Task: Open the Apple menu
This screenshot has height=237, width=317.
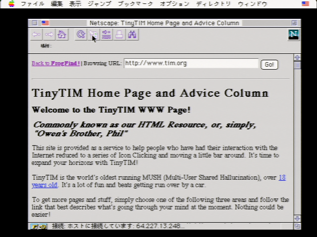Action: [x=11, y=3]
